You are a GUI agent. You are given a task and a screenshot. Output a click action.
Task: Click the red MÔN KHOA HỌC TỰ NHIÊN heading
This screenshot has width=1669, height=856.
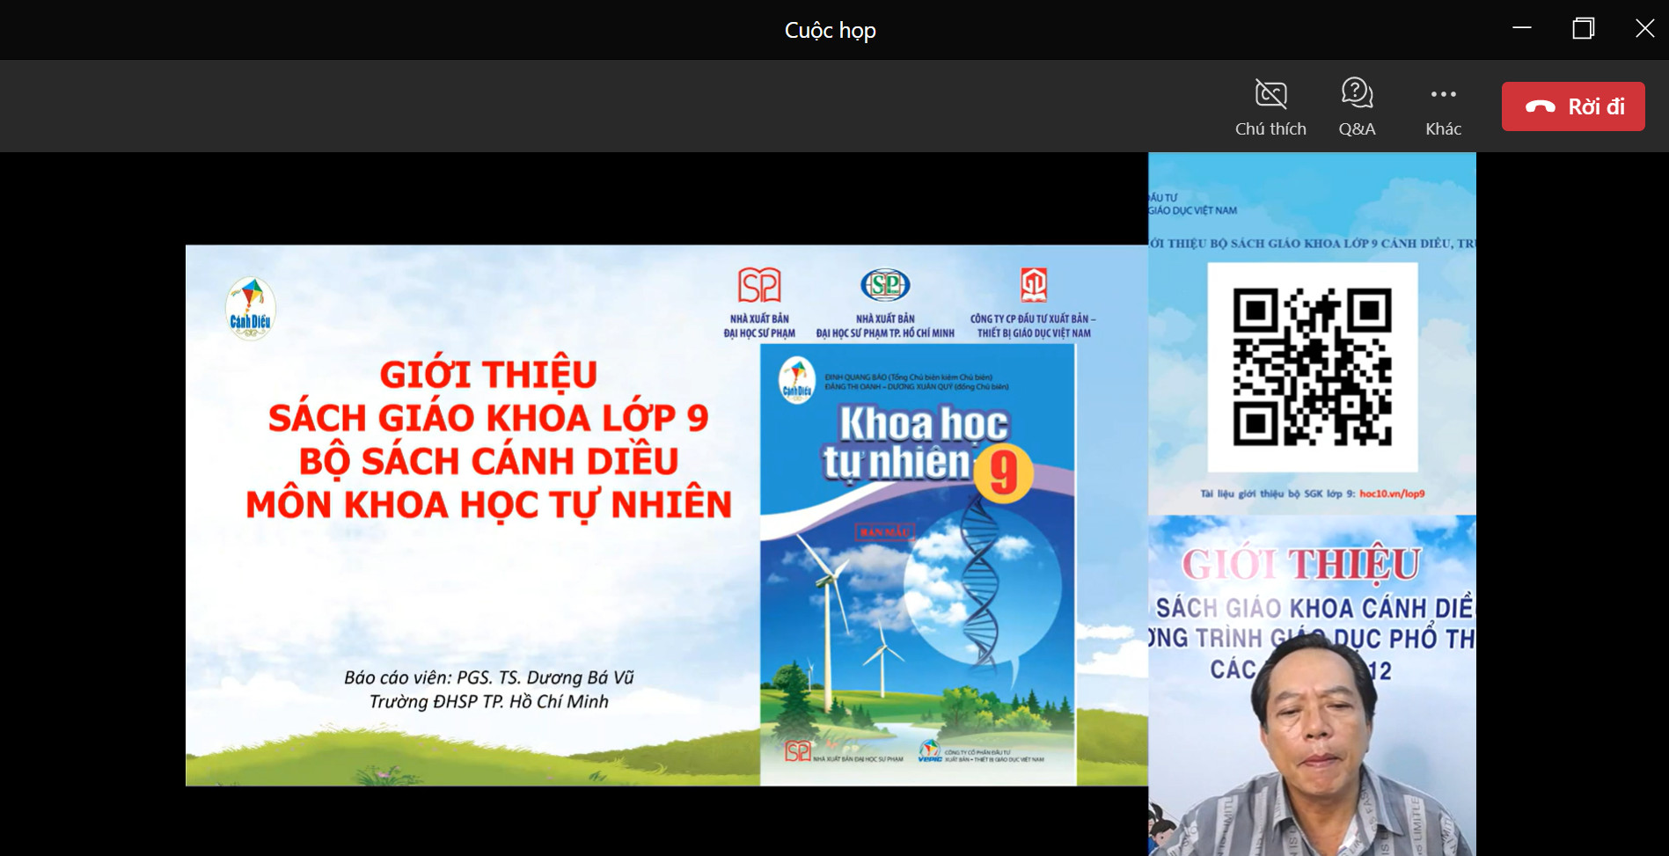[x=488, y=505]
